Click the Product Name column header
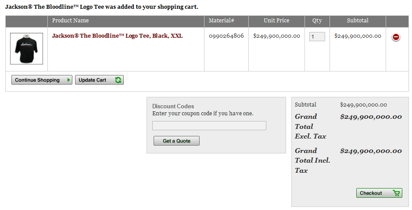Image resolution: width=412 pixels, height=210 pixels. click(70, 21)
